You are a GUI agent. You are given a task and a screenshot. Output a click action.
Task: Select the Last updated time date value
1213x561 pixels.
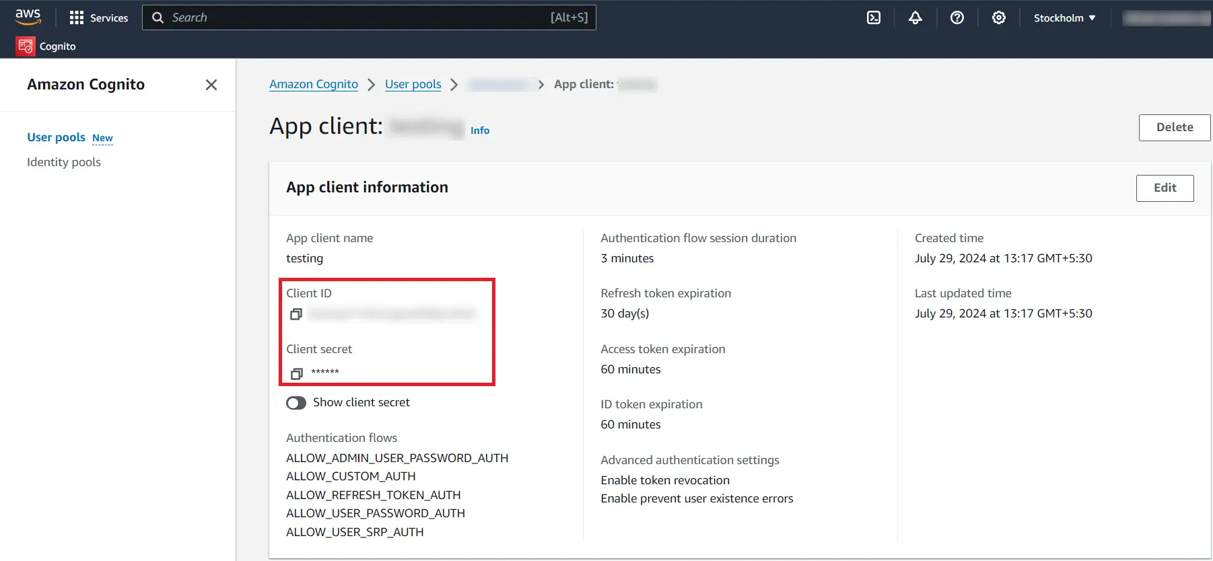click(1004, 313)
